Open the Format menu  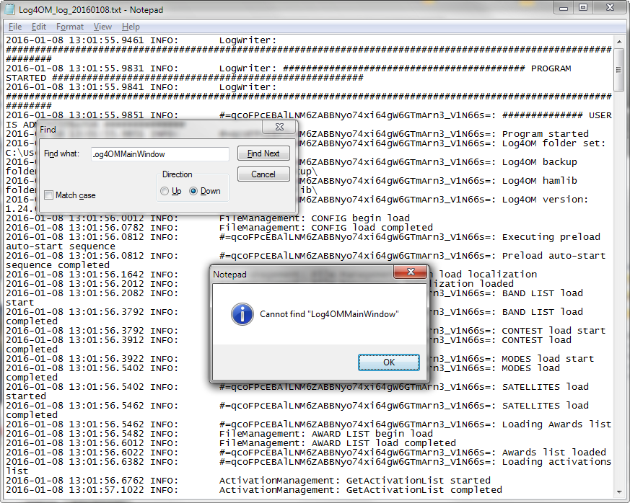70,27
